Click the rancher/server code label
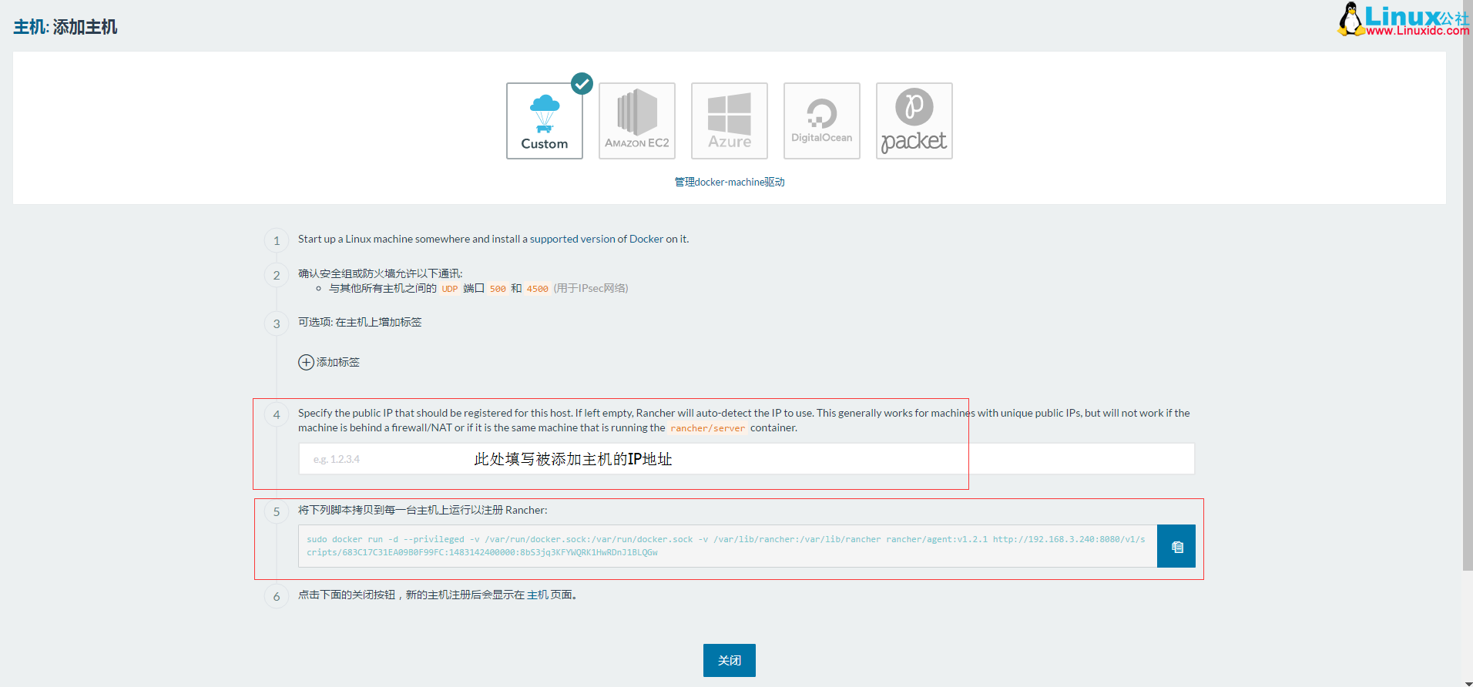 [x=707, y=428]
